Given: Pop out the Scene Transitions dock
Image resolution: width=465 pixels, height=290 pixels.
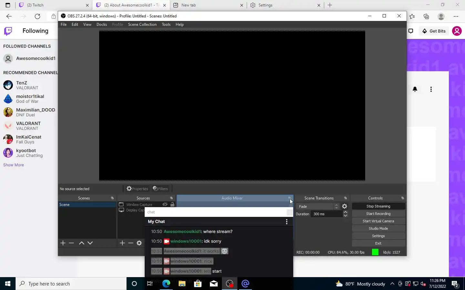Looking at the screenshot, I should (x=346, y=198).
